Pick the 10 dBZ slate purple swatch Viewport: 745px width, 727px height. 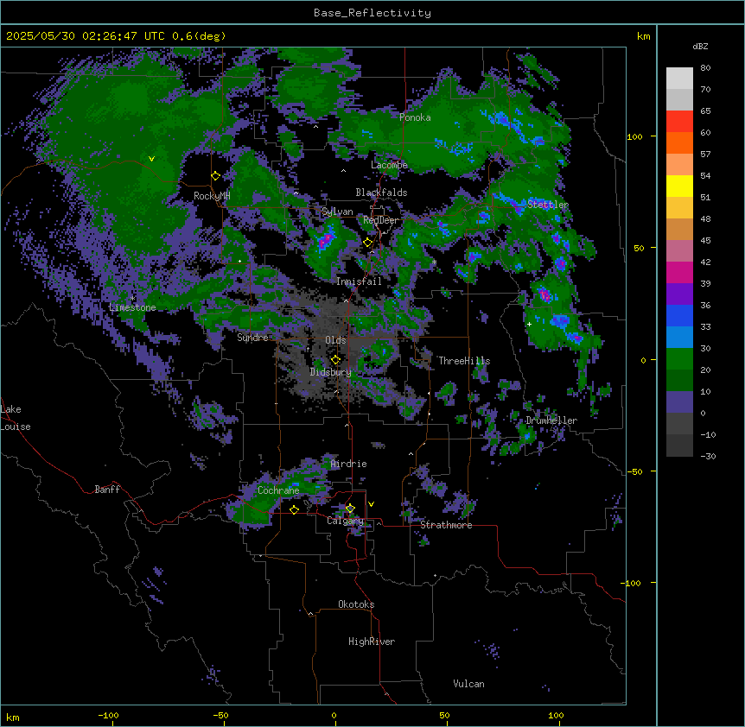click(679, 401)
